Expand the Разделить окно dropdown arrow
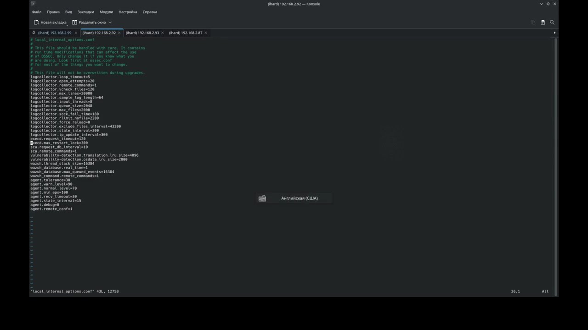 point(110,22)
